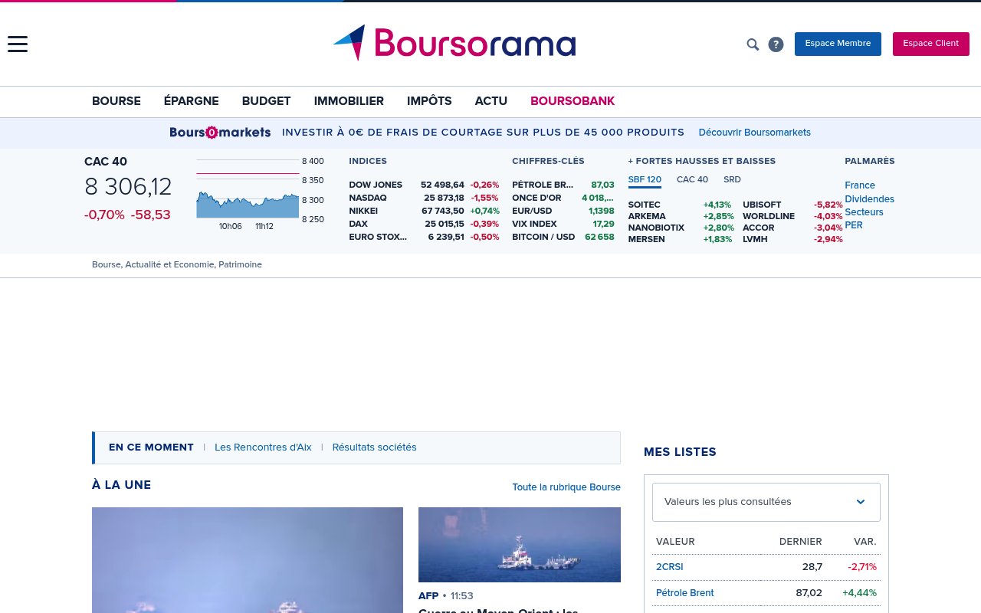The width and height of the screenshot is (981, 613).
Task: Open the NANOBIOTIX stock
Action: click(x=656, y=228)
